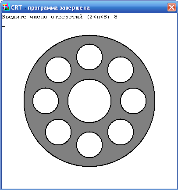The image size is (178, 190).
Task: Click the 'CRT' label in the title bar
Action: point(16,7)
